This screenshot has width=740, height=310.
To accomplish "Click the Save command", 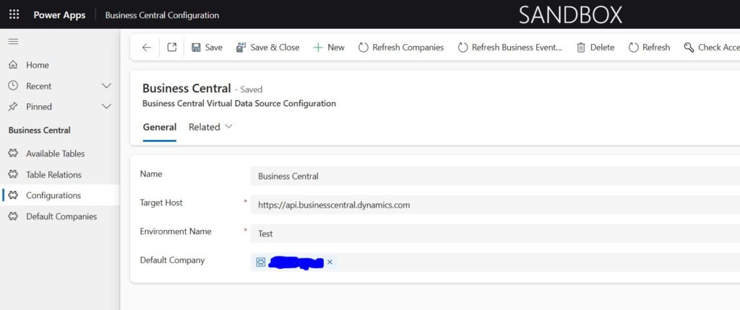I will click(207, 48).
